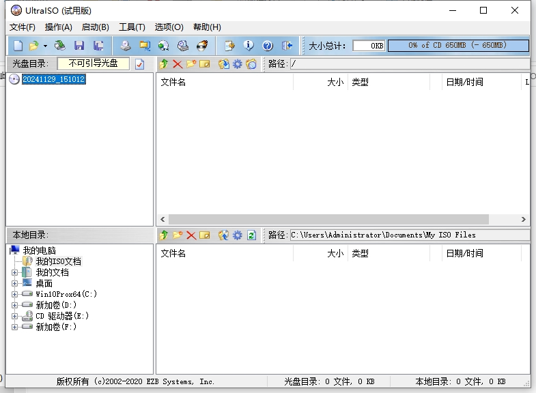Click the up-folder arrow in local directory toolbar

163,235
